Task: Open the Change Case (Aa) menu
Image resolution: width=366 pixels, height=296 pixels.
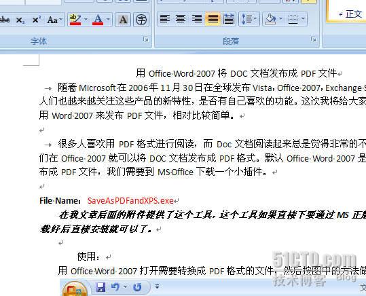Action: click(54, 20)
